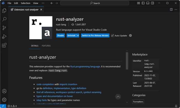Select the Extension: rust-analyzer editor tab
The image size is (180, 108).
coord(26,10)
